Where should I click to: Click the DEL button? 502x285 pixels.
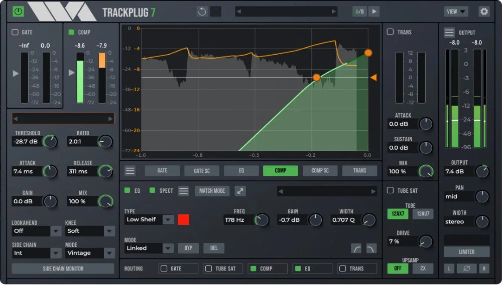click(x=214, y=248)
